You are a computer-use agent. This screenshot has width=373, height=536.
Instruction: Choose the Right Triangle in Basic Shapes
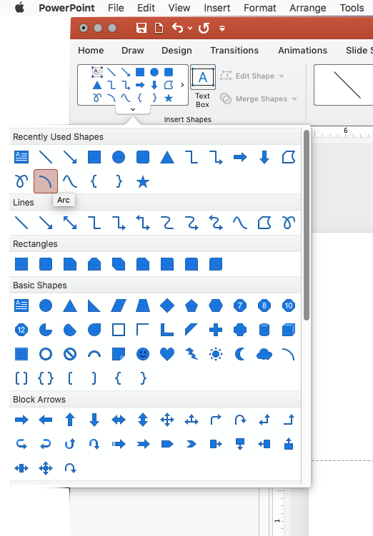click(x=94, y=305)
